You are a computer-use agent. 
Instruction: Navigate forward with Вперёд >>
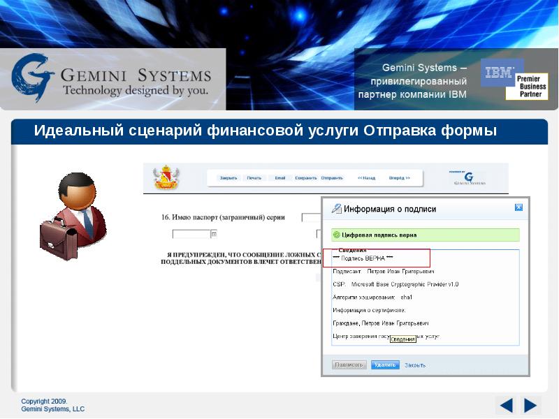pos(400,178)
